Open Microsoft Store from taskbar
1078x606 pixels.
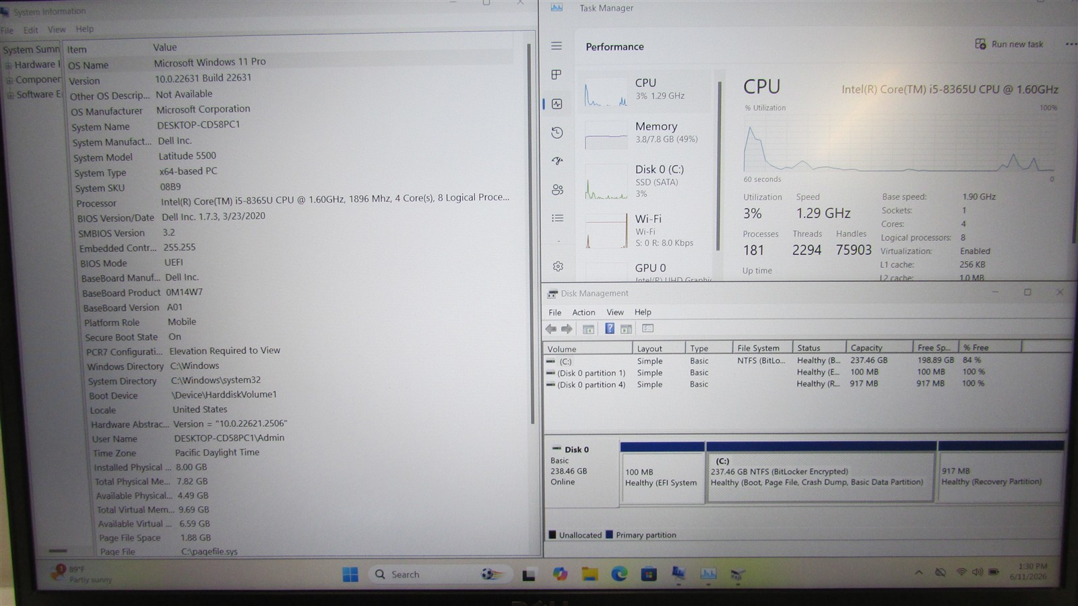[649, 574]
